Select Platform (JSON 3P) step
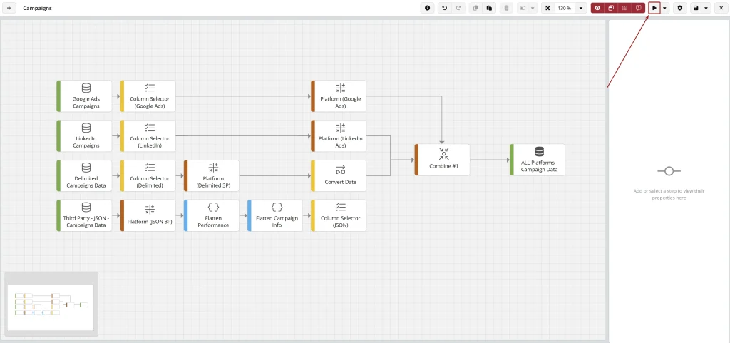Viewport: 730px width, 343px height. (x=148, y=215)
